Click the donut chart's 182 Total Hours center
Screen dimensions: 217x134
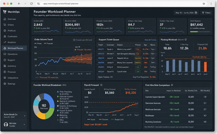(44, 107)
